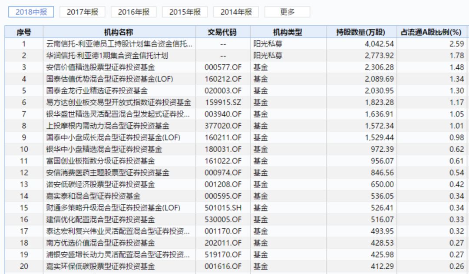Click trading code 202011.OF
Screen dimensions: 469x274
tap(223, 243)
